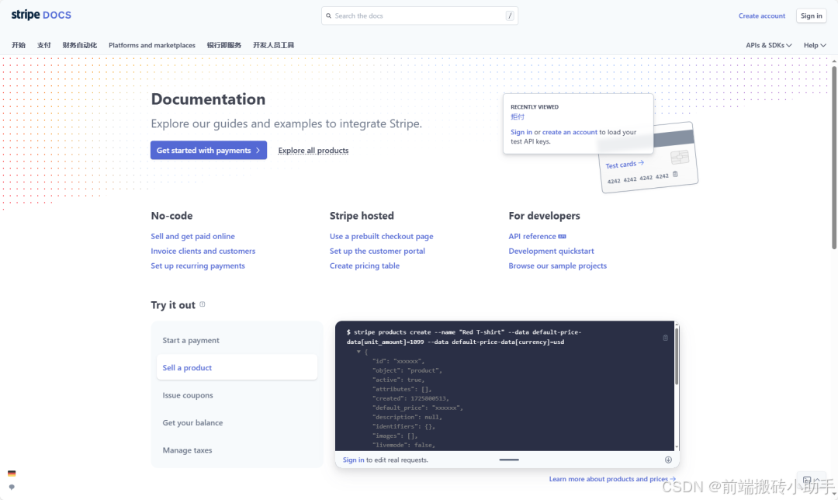Select the Start a payment tab
Image resolution: width=838 pixels, height=500 pixels.
pyautogui.click(x=237, y=340)
